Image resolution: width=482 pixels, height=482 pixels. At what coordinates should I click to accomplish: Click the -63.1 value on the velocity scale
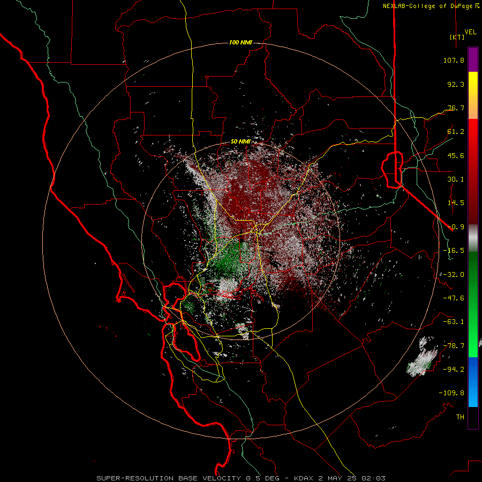coord(454,322)
